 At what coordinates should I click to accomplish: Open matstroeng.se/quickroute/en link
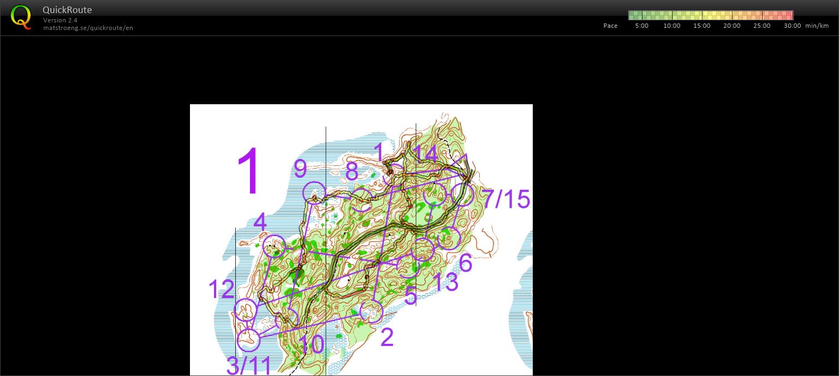(x=88, y=28)
